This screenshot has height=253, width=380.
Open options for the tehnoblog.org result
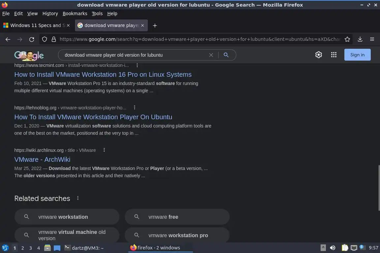tap(135, 107)
